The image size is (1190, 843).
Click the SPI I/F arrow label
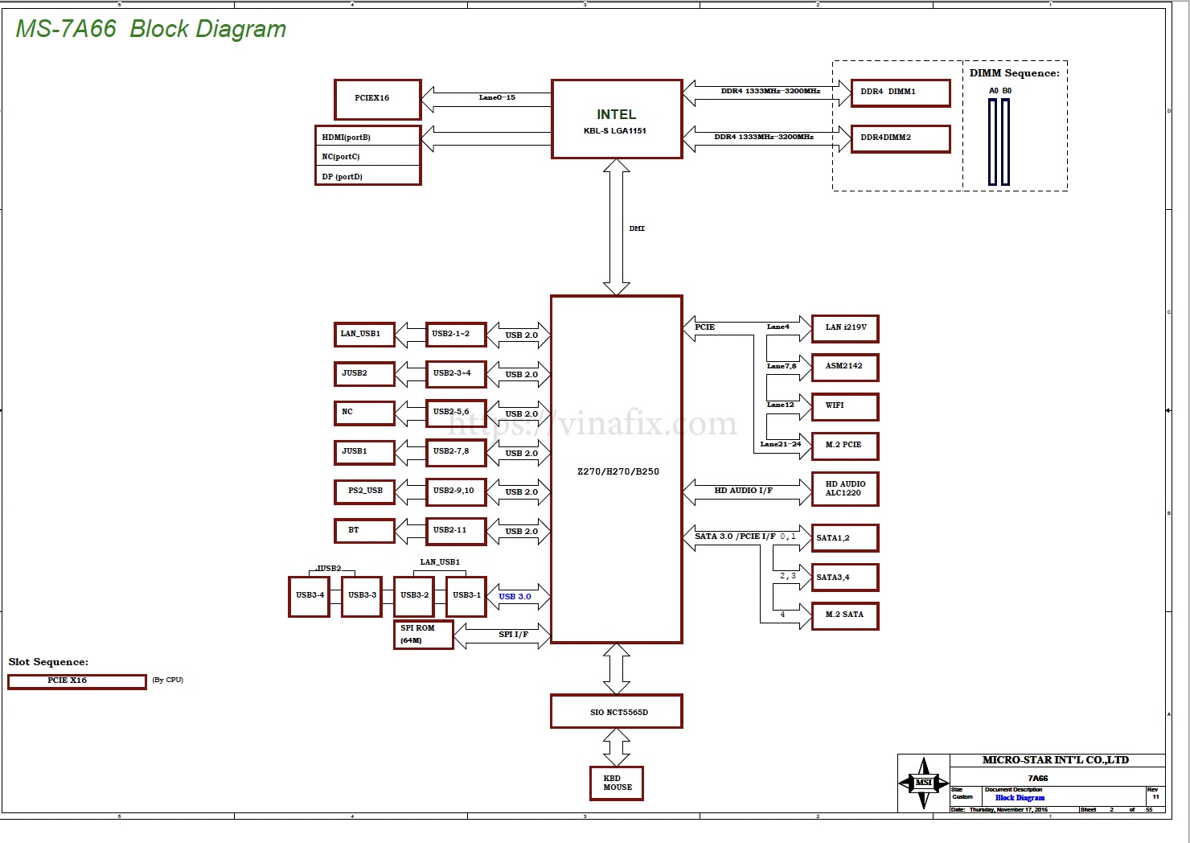click(513, 635)
